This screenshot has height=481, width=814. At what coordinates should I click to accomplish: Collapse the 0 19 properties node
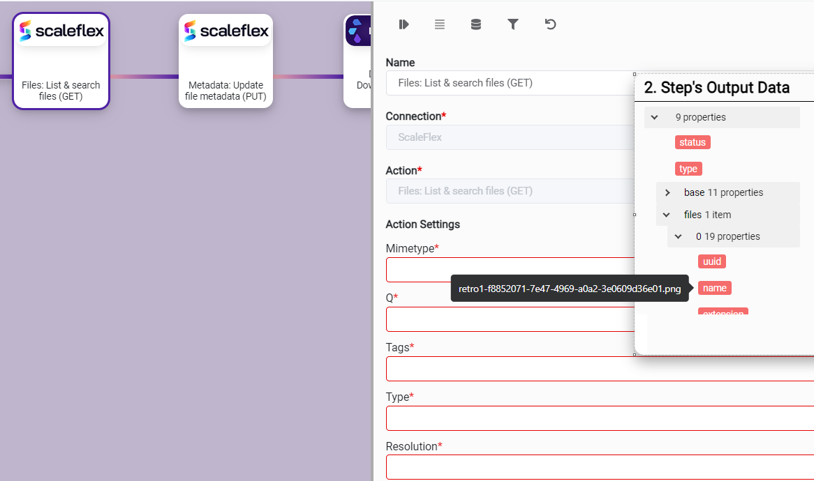tap(678, 236)
